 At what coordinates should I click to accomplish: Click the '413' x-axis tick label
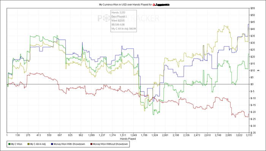(38, 135)
